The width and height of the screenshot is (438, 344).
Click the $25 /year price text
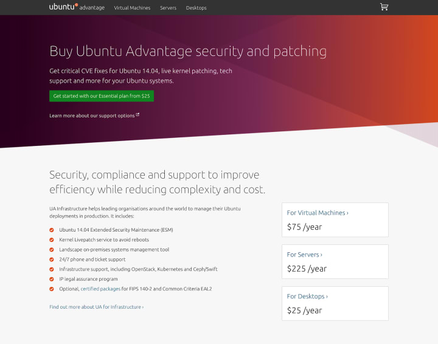pos(305,311)
